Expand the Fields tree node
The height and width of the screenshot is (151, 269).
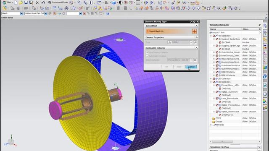pos(211,125)
